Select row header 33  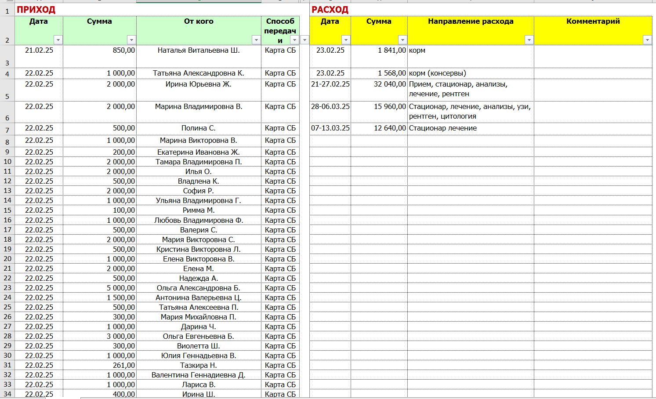7,384
